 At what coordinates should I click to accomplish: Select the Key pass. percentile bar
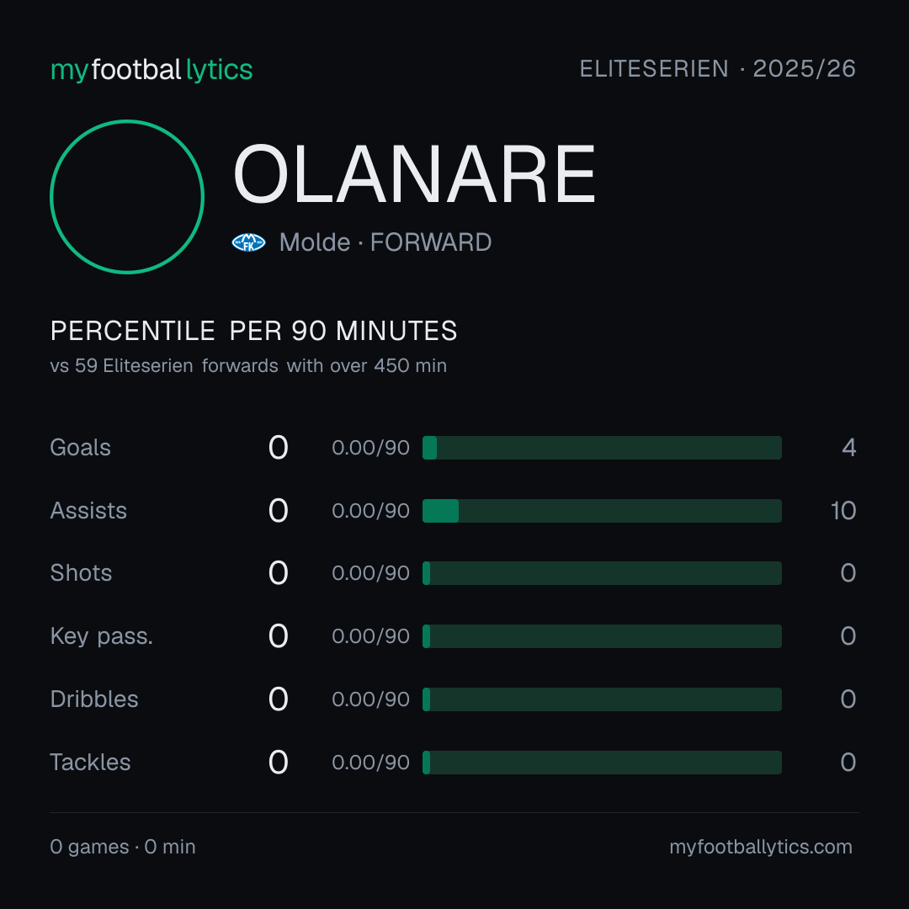602,636
